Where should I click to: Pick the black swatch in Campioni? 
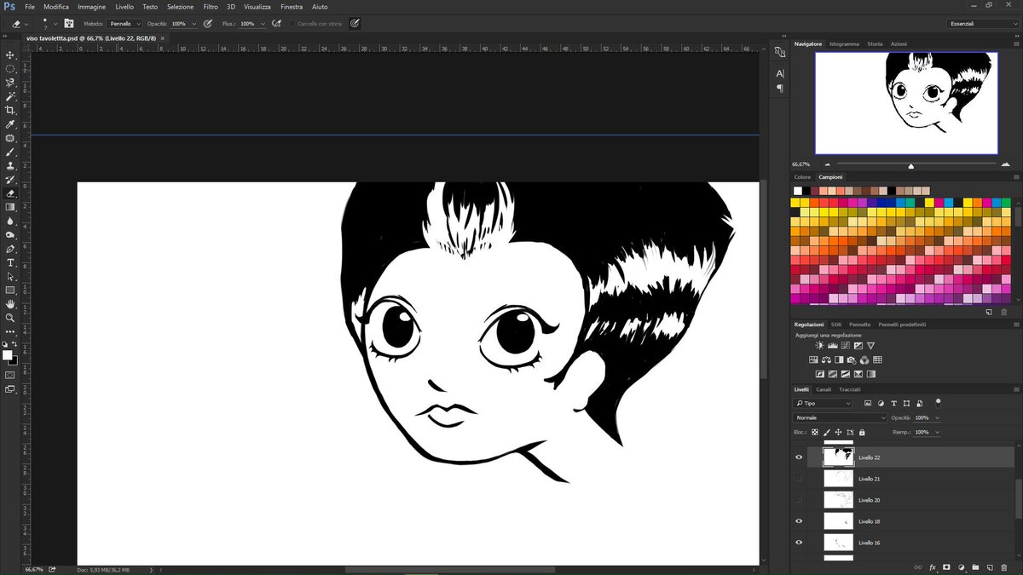[808, 191]
